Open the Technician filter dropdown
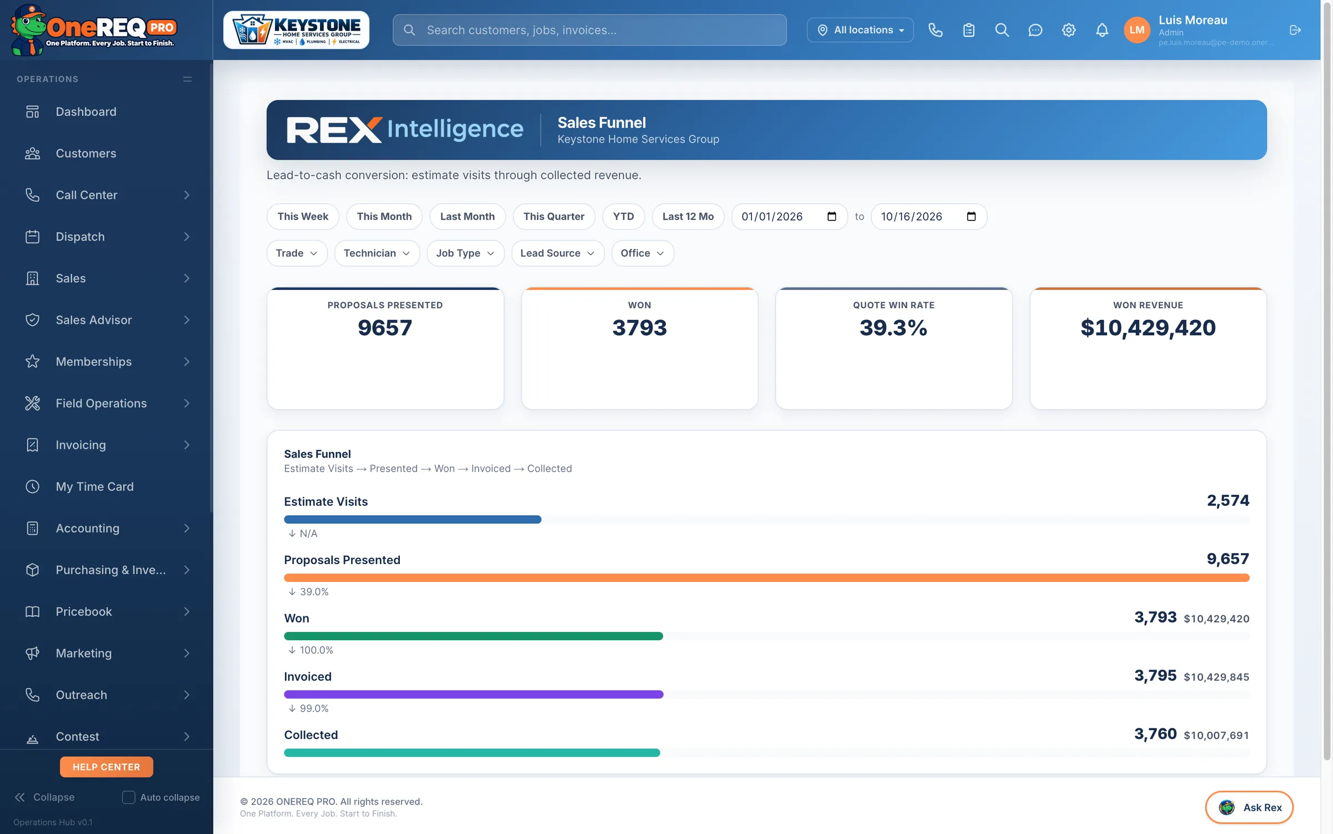 [x=377, y=253]
